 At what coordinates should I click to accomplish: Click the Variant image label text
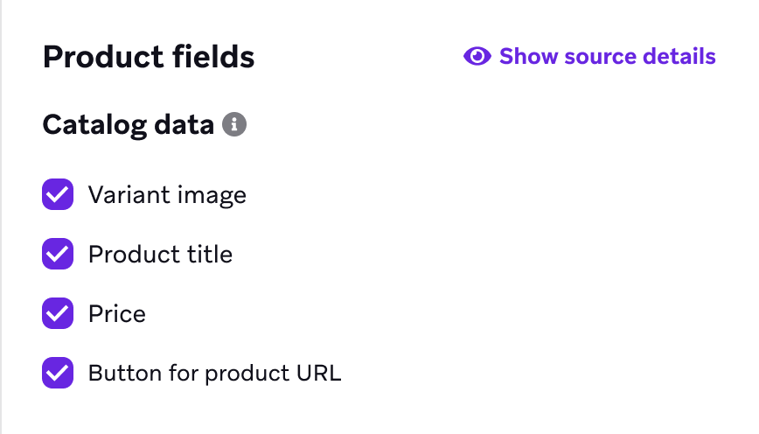pos(167,195)
